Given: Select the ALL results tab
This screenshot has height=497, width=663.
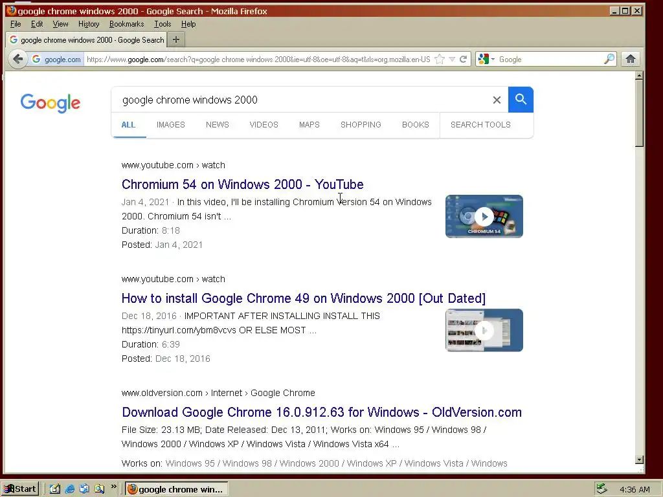Looking at the screenshot, I should (x=129, y=125).
